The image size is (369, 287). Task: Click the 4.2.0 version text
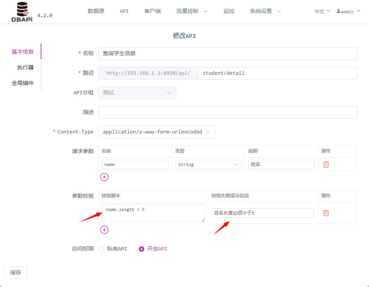click(45, 16)
